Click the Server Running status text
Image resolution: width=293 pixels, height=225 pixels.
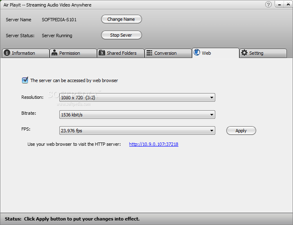click(57, 36)
